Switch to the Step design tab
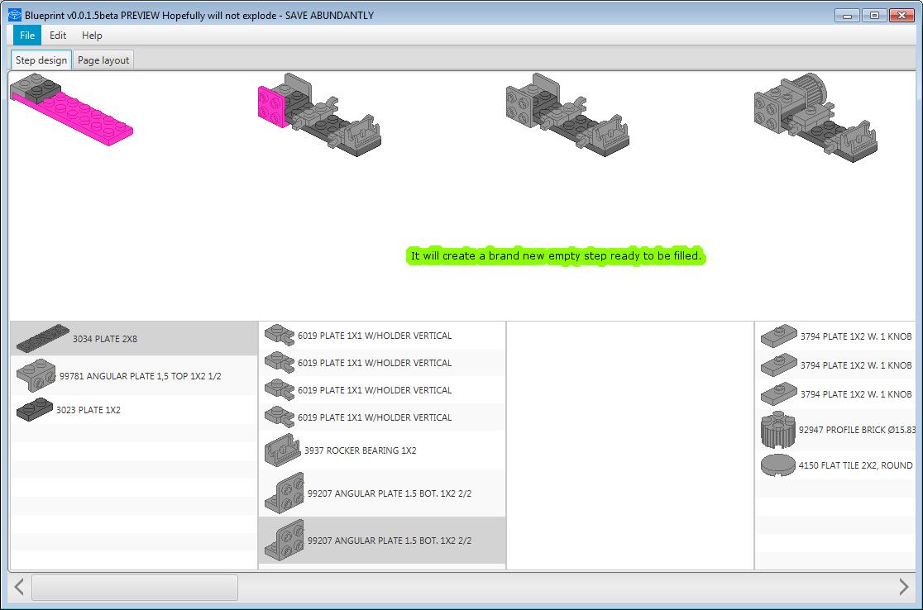Image resolution: width=923 pixels, height=610 pixels. pyautogui.click(x=41, y=60)
